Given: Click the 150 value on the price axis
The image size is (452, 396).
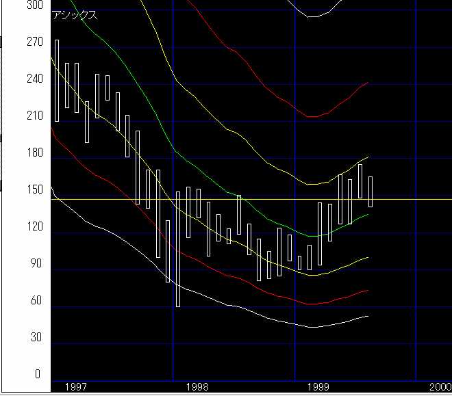Looking at the screenshot, I should pos(34,189).
